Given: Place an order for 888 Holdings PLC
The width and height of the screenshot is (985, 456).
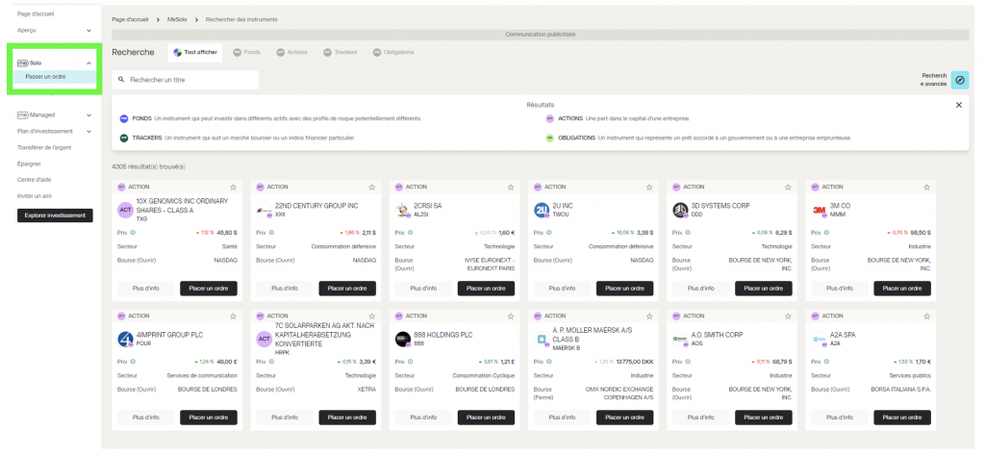Looking at the screenshot, I should (486, 418).
